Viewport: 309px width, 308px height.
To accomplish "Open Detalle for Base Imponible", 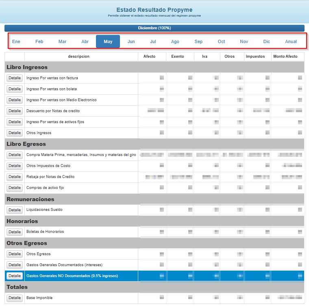I will (15, 298).
